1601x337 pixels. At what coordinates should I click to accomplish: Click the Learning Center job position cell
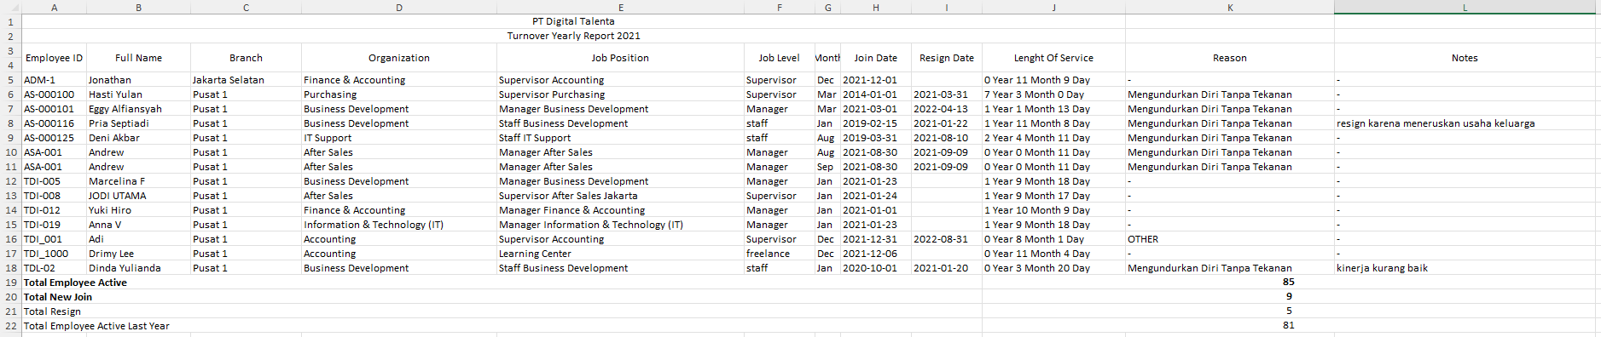(620, 254)
